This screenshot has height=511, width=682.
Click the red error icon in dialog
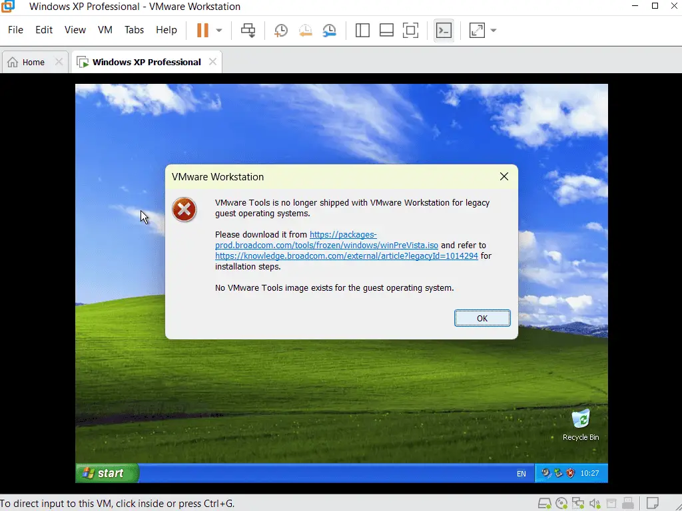coord(184,210)
